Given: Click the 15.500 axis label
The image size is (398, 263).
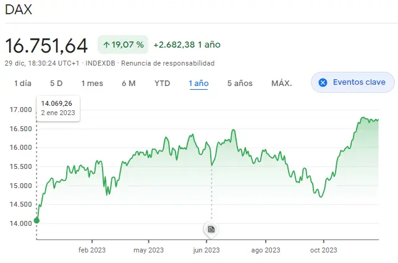Looking at the screenshot, I should (x=21, y=166).
